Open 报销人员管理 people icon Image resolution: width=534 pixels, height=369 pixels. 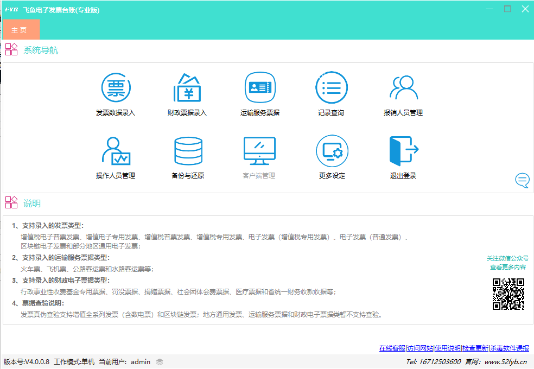click(403, 88)
